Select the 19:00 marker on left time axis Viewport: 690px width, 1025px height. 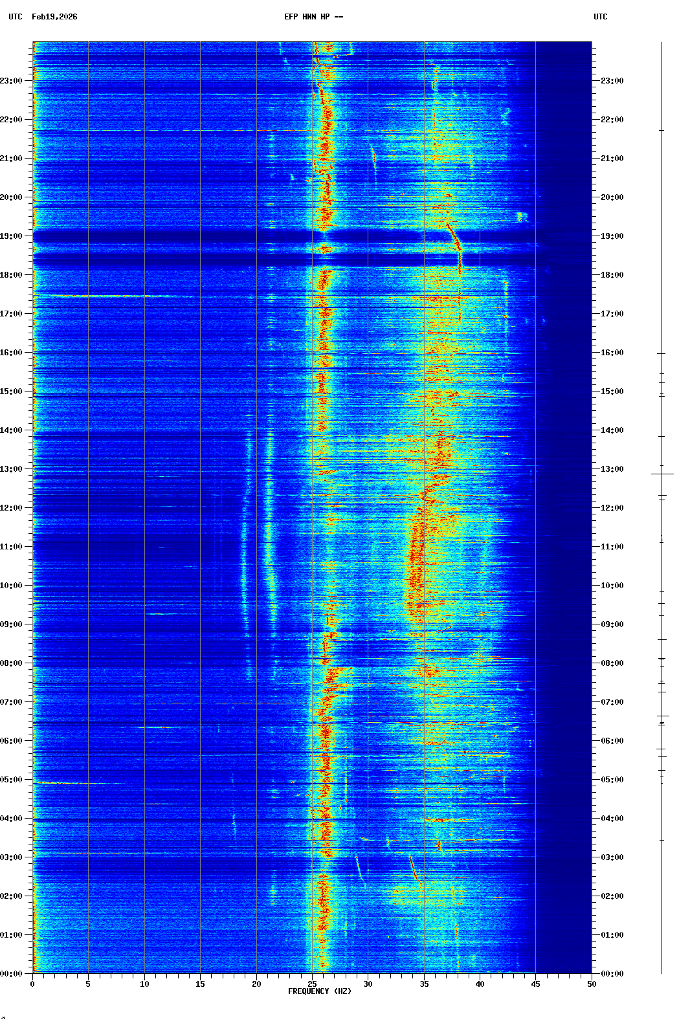[12, 236]
